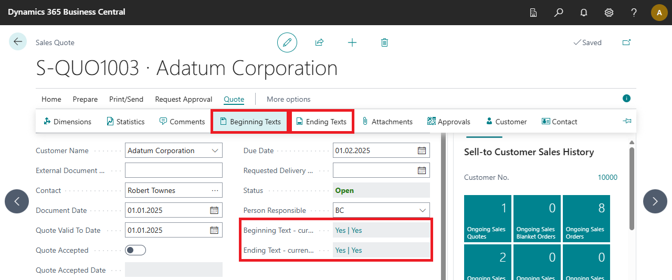Click the External Document input field
The height and width of the screenshot is (280, 672).
tap(173, 170)
